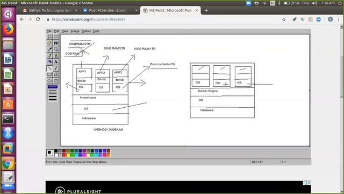Pick the magenta color swatch
The image size is (344, 194).
[x=84, y=155]
